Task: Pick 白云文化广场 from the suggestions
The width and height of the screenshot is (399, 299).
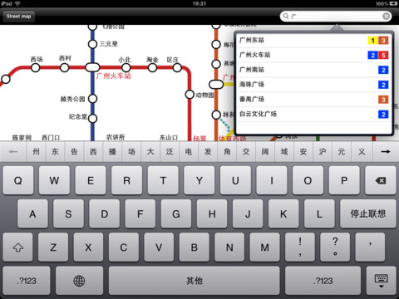Action: (x=314, y=114)
